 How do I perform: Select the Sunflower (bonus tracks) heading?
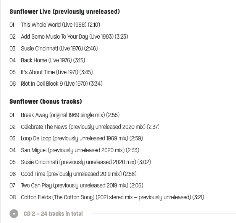tap(45, 101)
